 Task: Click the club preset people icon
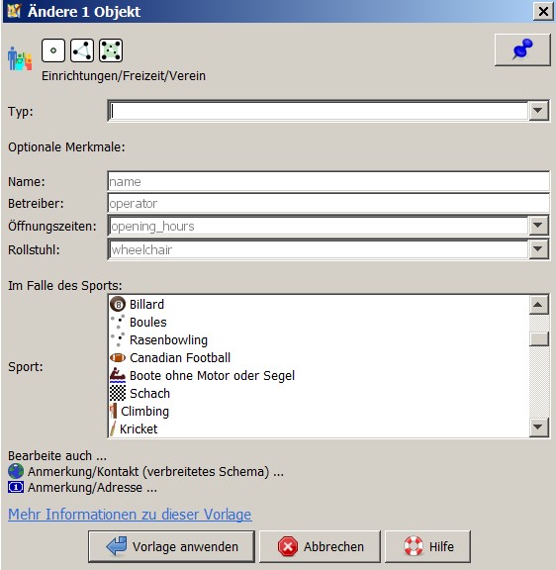[x=20, y=58]
